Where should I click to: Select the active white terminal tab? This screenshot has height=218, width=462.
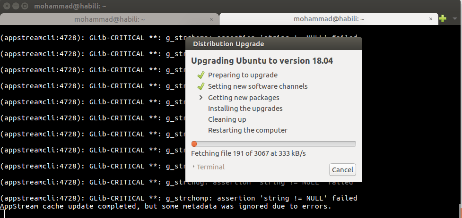click(326, 19)
